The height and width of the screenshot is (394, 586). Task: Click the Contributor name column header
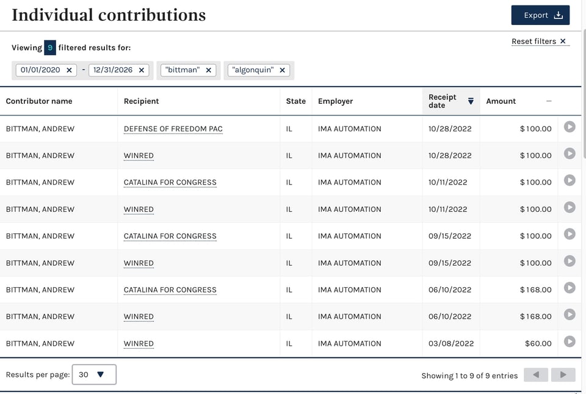pyautogui.click(x=39, y=101)
